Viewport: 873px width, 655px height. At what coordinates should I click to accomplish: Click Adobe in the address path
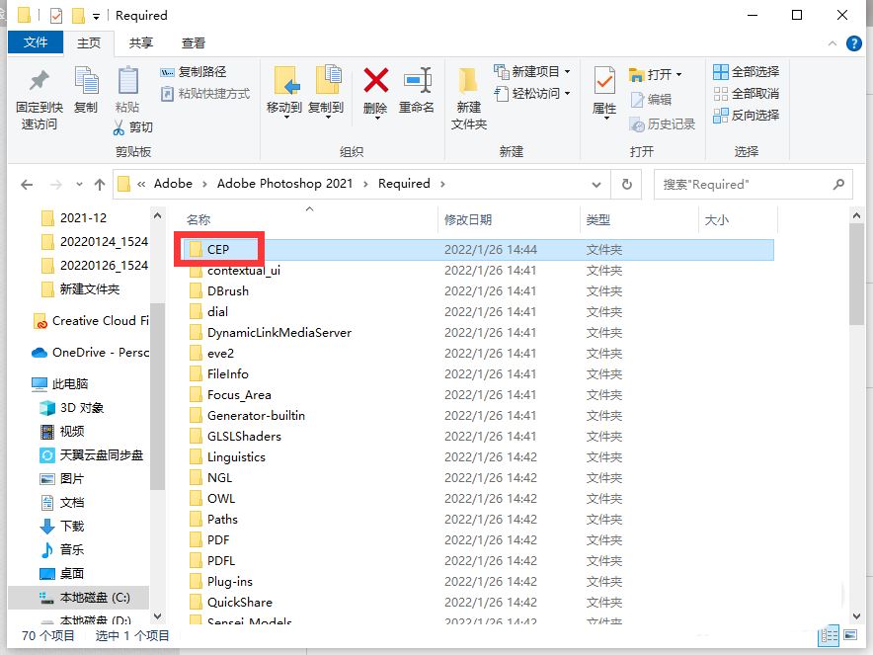[x=173, y=184]
